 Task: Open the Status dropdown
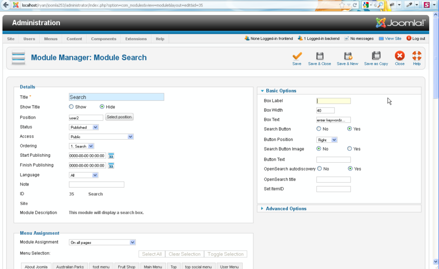tap(84, 127)
